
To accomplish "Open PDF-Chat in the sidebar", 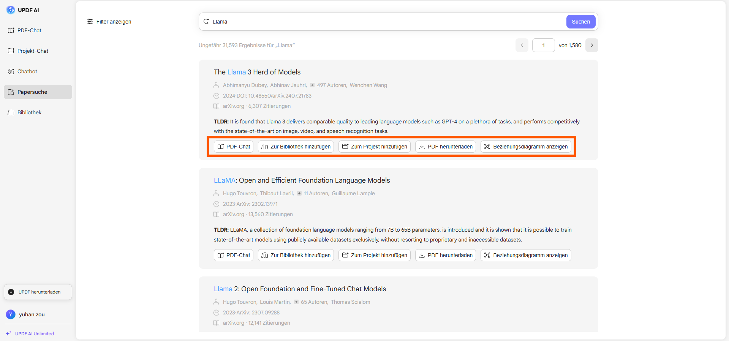I will (38, 30).
